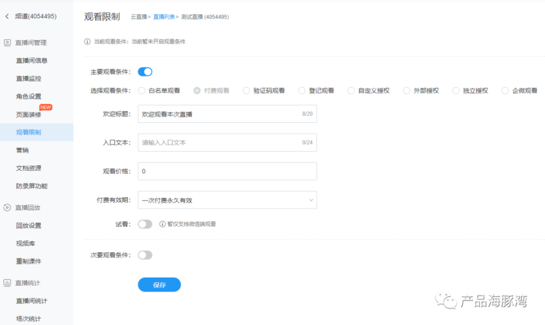Open 直播间统计 in the sidebar

tap(32, 301)
